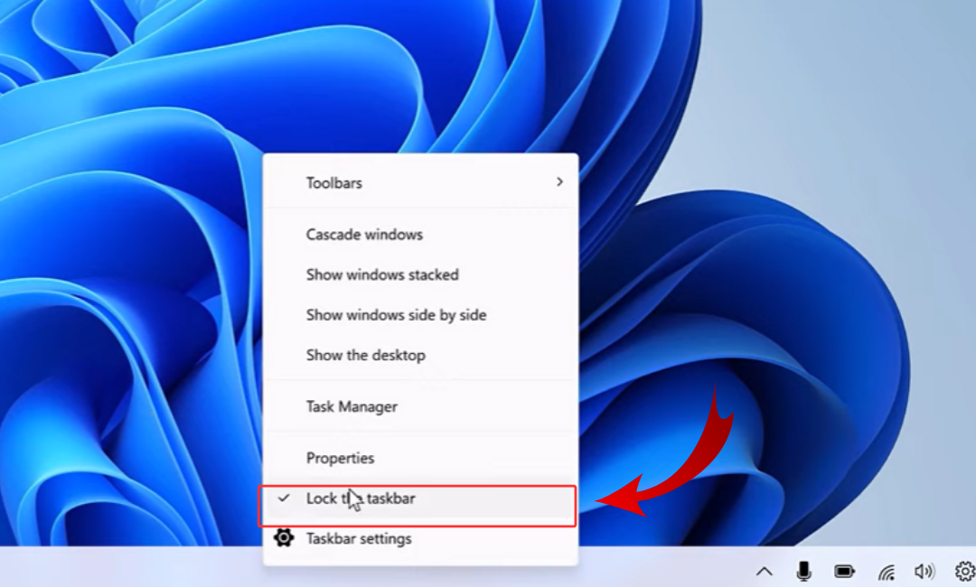976x587 pixels.
Task: Click the settings gear at the taskbar corner
Action: coord(962,571)
